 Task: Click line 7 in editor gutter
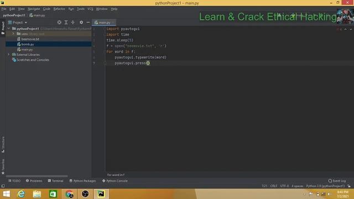tap(94, 63)
